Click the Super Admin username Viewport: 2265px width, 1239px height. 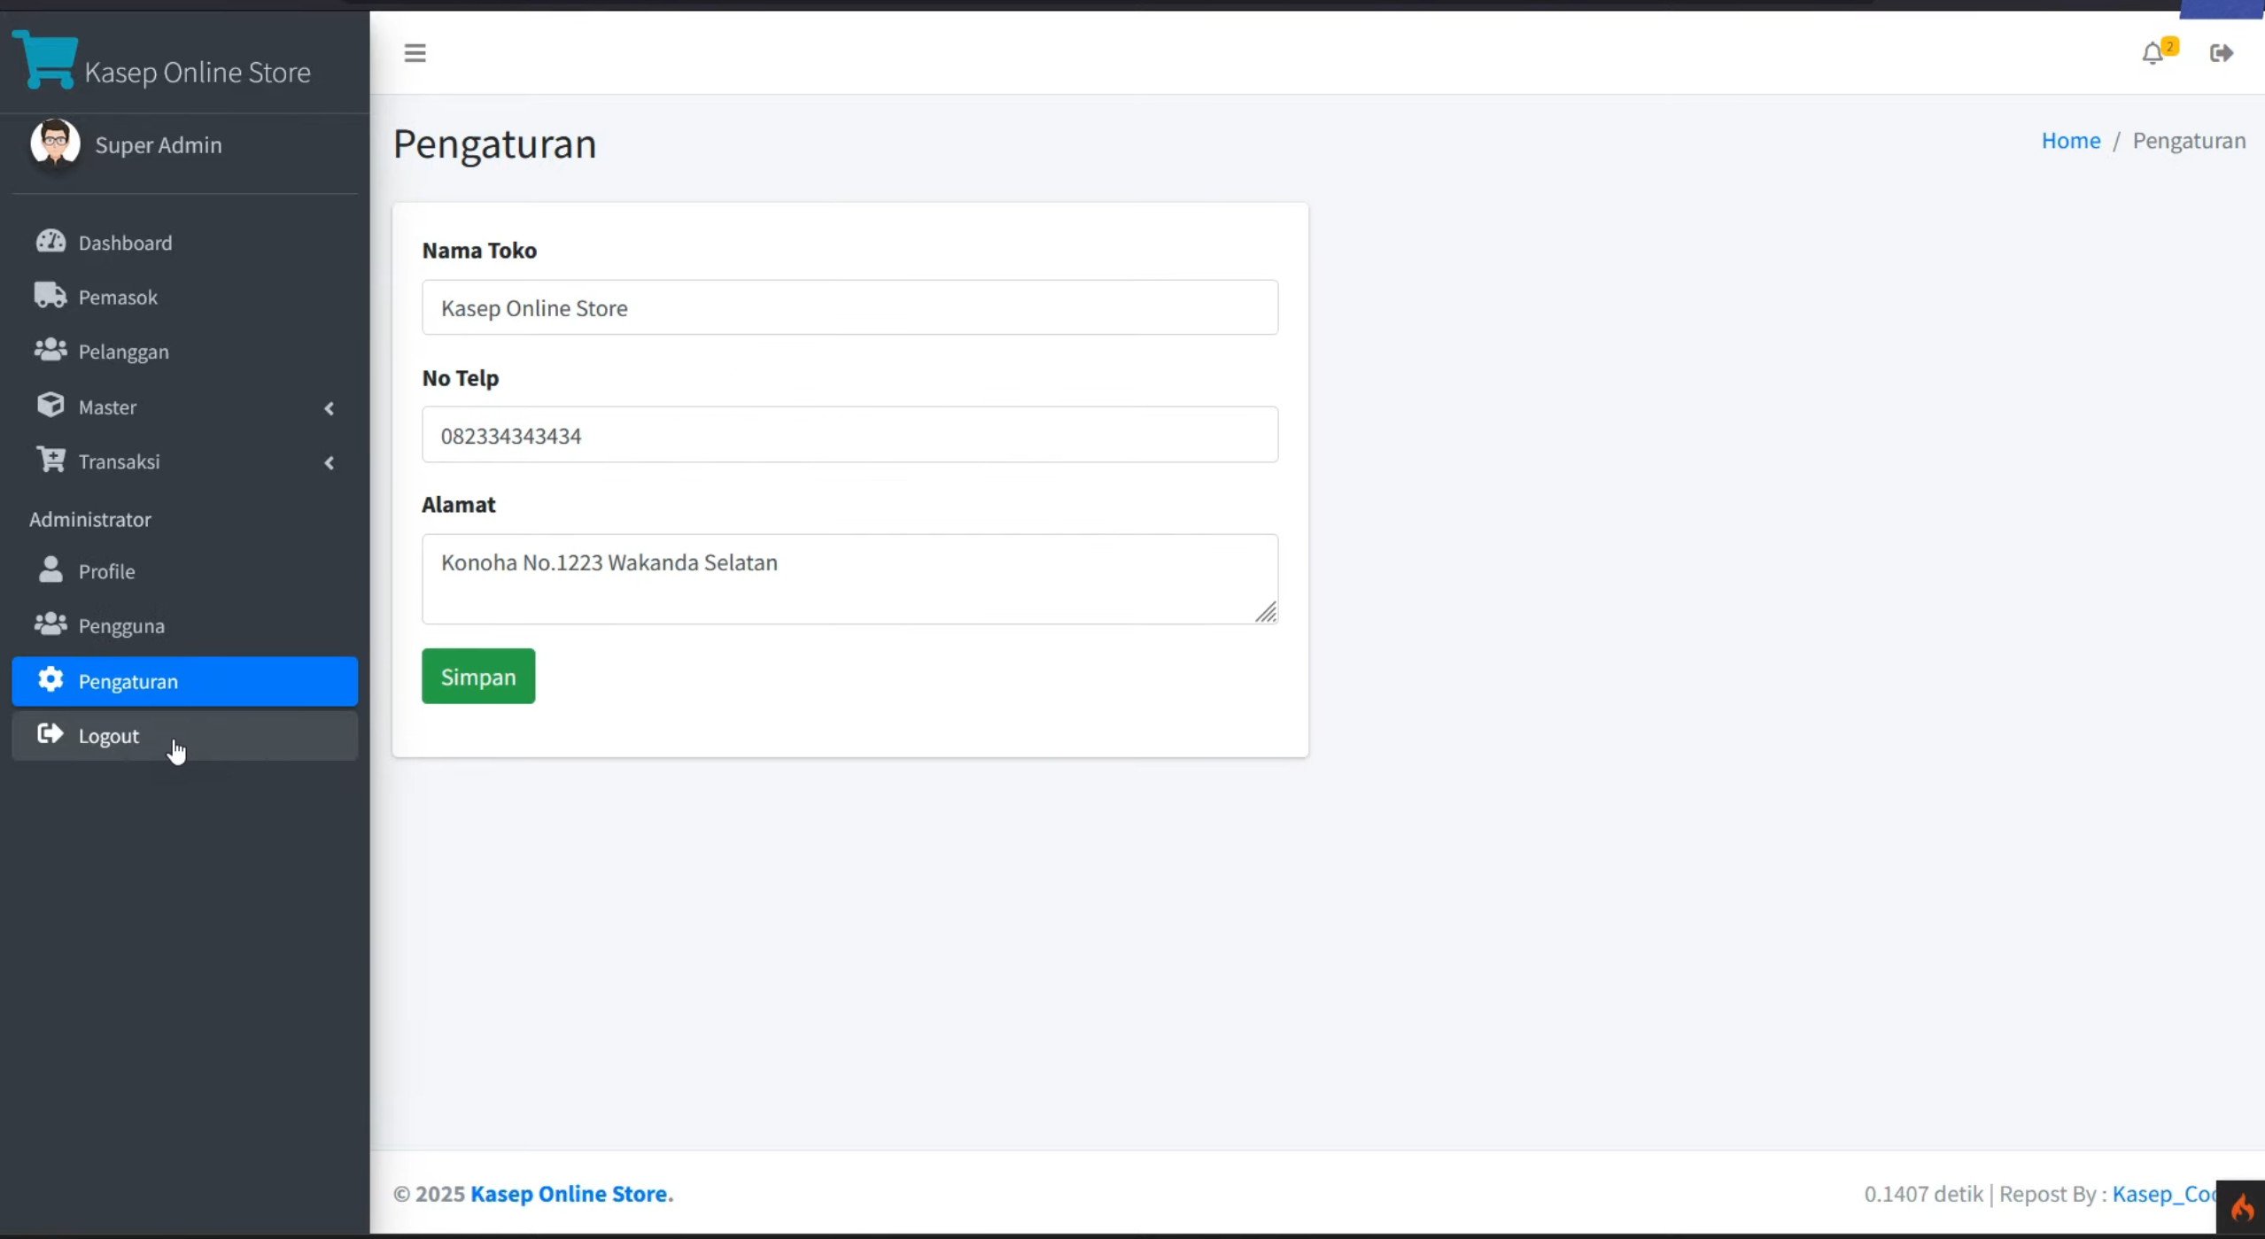tap(159, 144)
